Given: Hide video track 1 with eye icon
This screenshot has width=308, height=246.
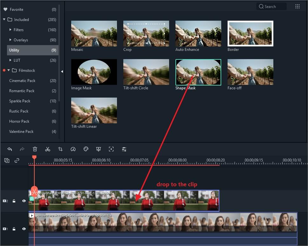Looking at the screenshot, I should [x=24, y=229].
